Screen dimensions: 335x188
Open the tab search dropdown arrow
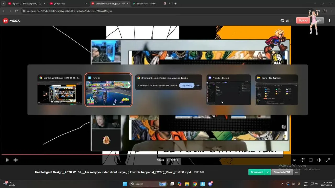click(3, 4)
